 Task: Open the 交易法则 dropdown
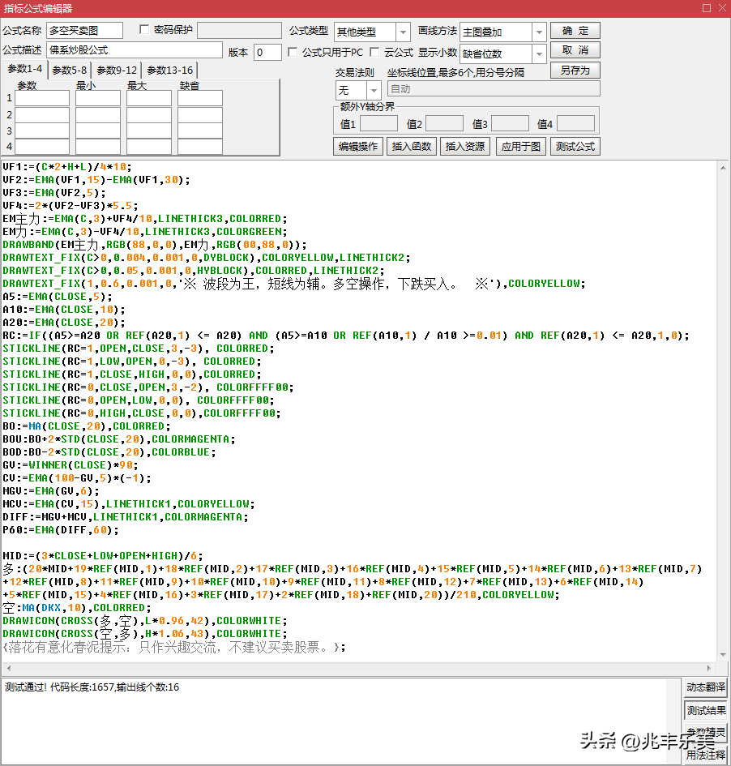point(374,90)
